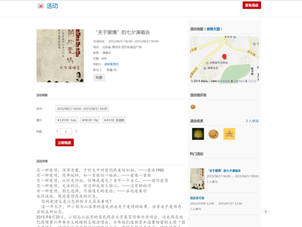Open the 查看大图 map link
Image resolution: width=302 pixels, height=227 pixels.
(x=213, y=29)
